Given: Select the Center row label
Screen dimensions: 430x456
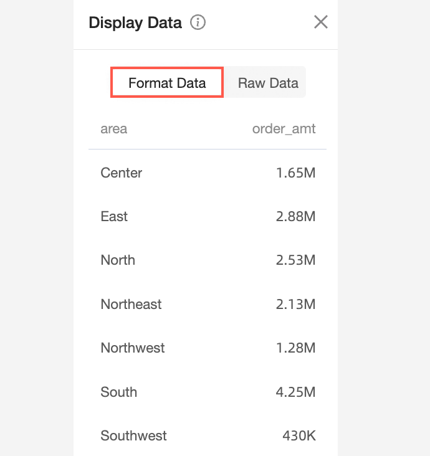Looking at the screenshot, I should coord(122,173).
